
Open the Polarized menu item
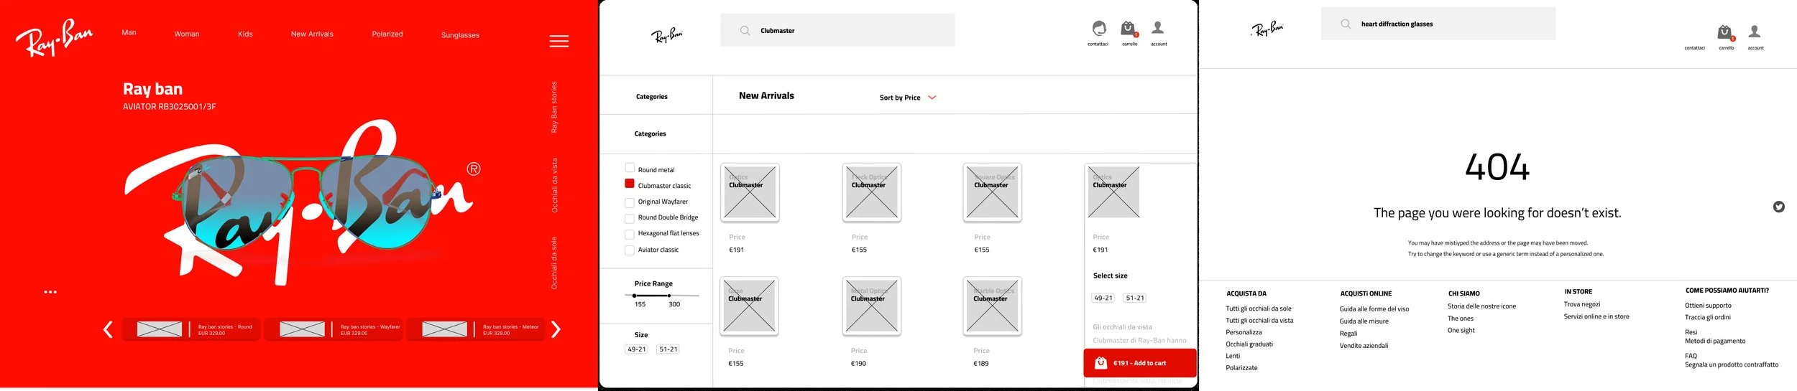point(387,34)
